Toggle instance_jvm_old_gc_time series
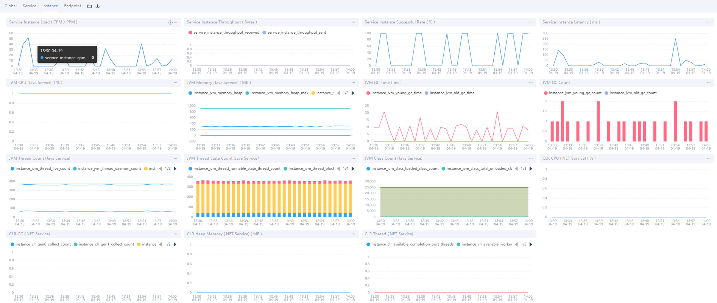This screenshot has height=303, width=717. coord(449,93)
